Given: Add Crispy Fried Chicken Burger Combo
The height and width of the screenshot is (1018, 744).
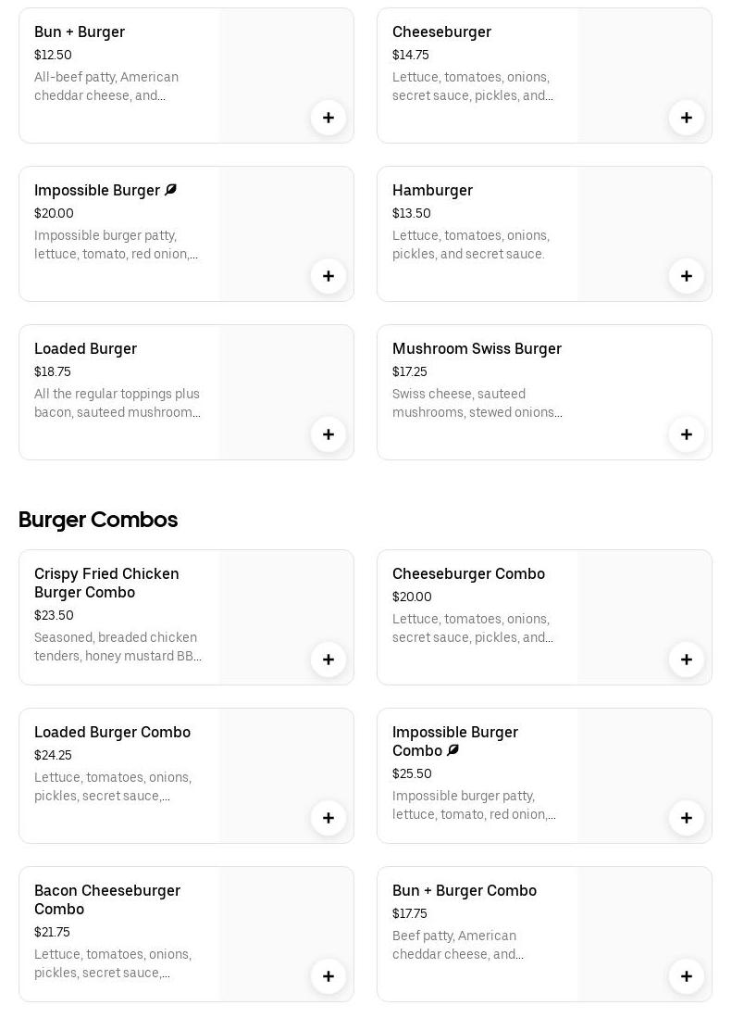Looking at the screenshot, I should (x=329, y=660).
